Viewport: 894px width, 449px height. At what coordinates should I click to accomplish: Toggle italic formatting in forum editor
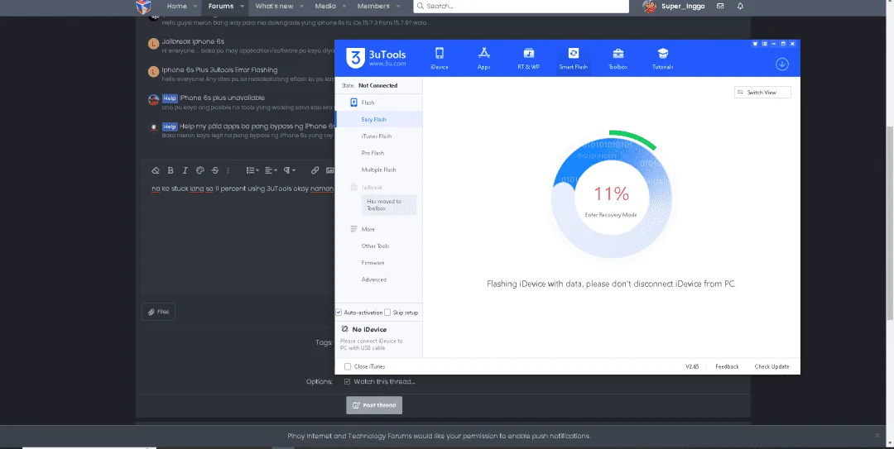(185, 170)
